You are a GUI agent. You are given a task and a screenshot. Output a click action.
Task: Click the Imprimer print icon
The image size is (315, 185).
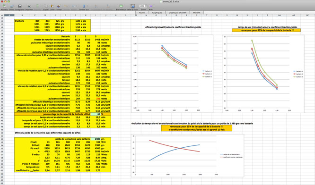pyautogui.click(x=29, y=6)
